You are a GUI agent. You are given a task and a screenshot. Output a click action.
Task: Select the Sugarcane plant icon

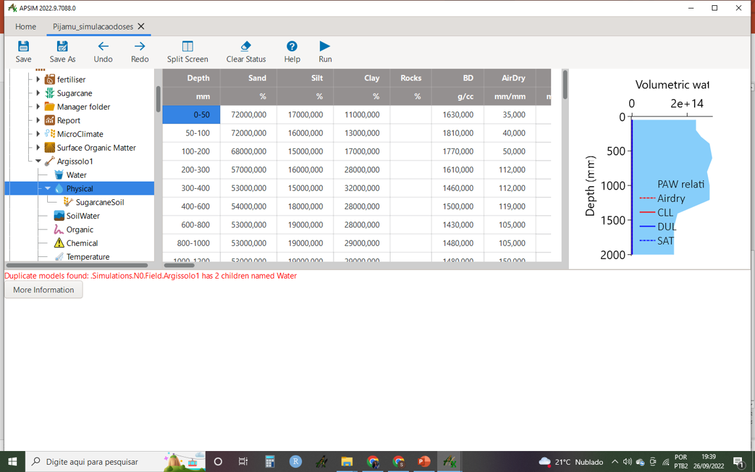tap(50, 93)
